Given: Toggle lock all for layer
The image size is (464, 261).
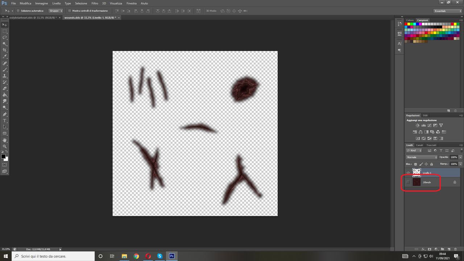Looking at the screenshot, I should pyautogui.click(x=431, y=164).
